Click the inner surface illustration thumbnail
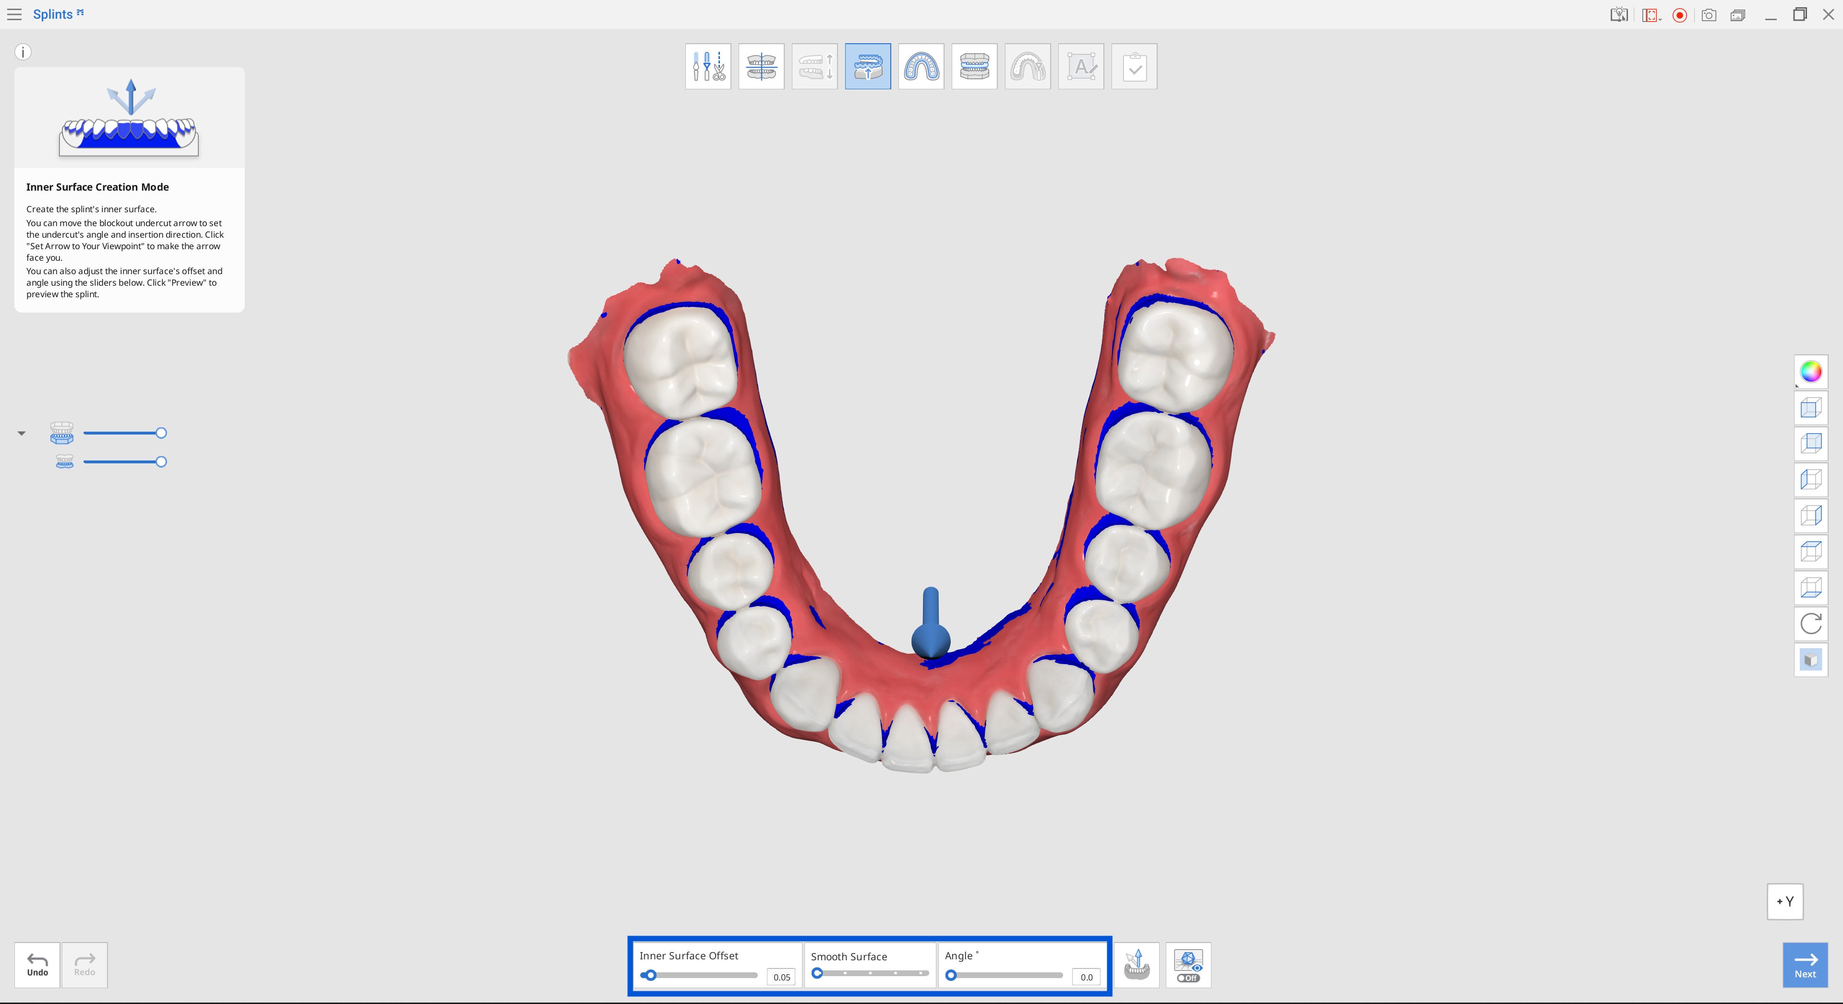Image resolution: width=1843 pixels, height=1004 pixels. tap(130, 118)
